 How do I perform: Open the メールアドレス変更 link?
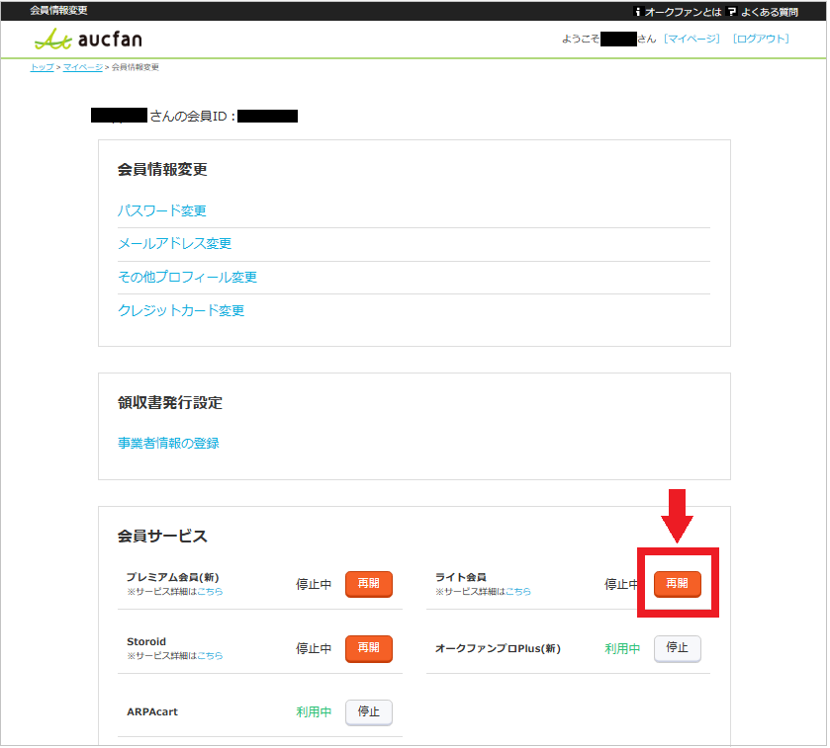pos(175,243)
